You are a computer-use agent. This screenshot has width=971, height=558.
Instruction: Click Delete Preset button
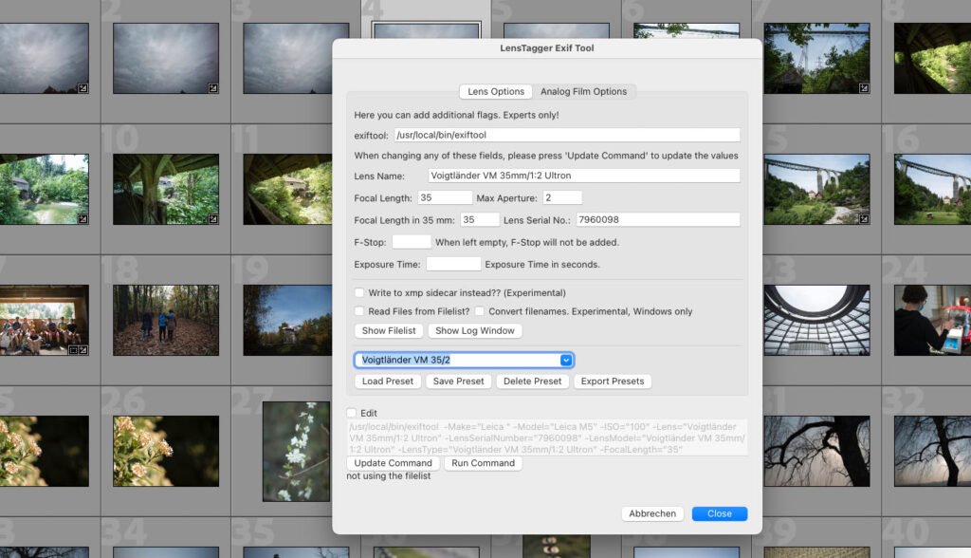(x=533, y=381)
